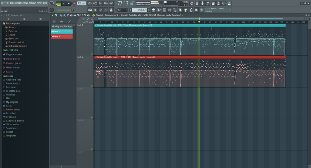311x168 pixels.
Task: Toggle blend recording overdub icon
Action: [x=106, y=3]
